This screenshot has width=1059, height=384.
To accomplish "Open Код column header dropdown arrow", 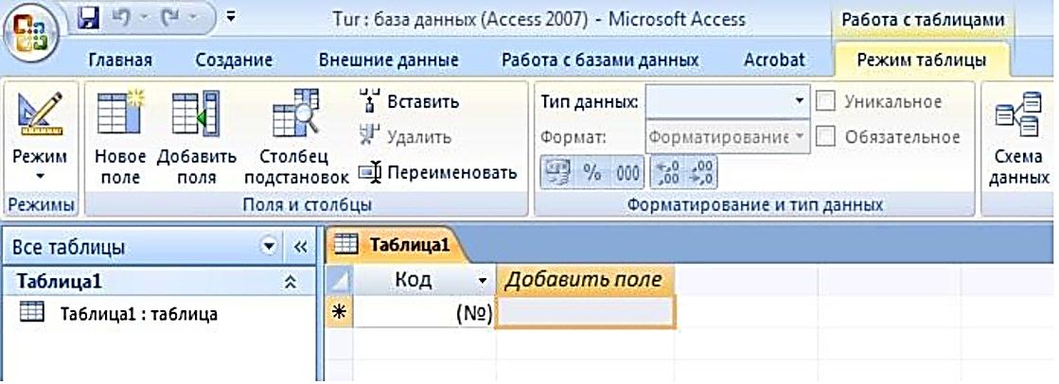I will (483, 280).
